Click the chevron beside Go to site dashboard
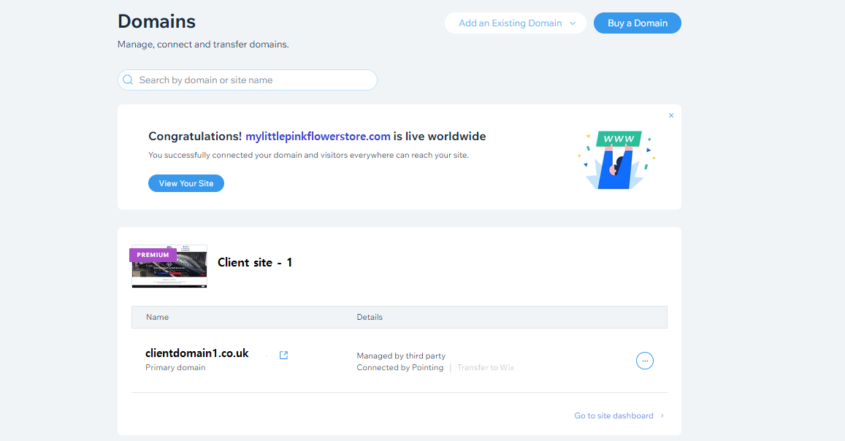The image size is (845, 441). tap(662, 416)
